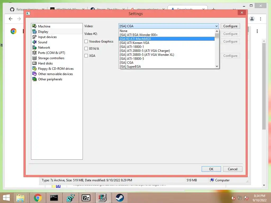Viewport: 271px width, 203px height.
Task: Click the Settings window title icon
Action: (x=28, y=13)
